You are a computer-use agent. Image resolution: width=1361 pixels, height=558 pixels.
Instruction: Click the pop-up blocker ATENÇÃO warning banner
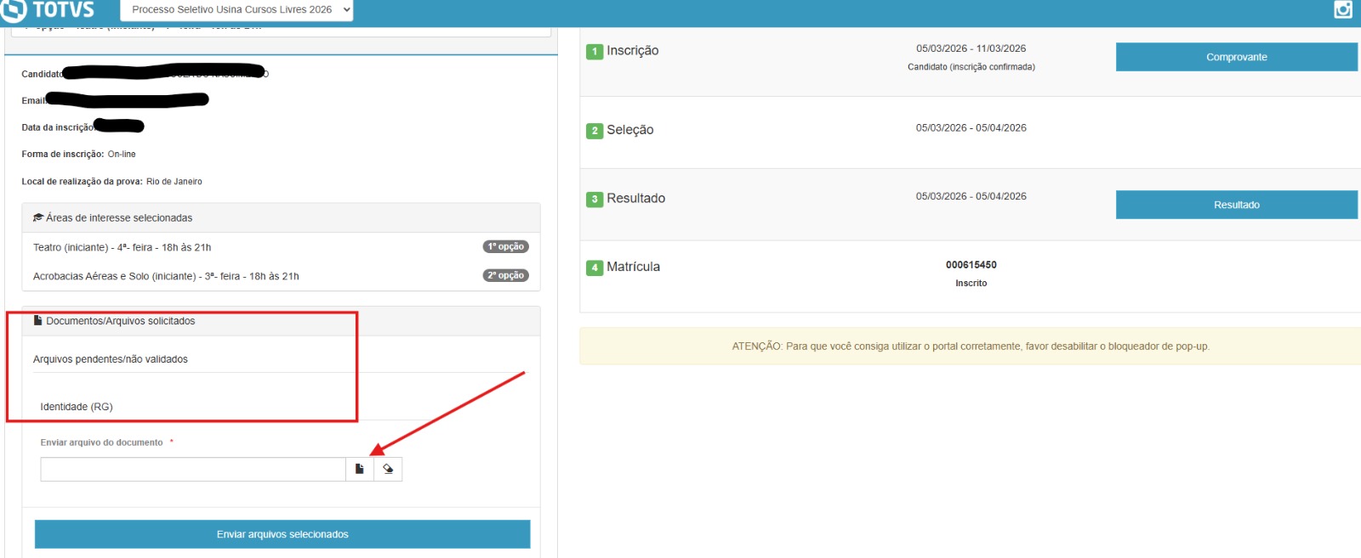tap(970, 347)
